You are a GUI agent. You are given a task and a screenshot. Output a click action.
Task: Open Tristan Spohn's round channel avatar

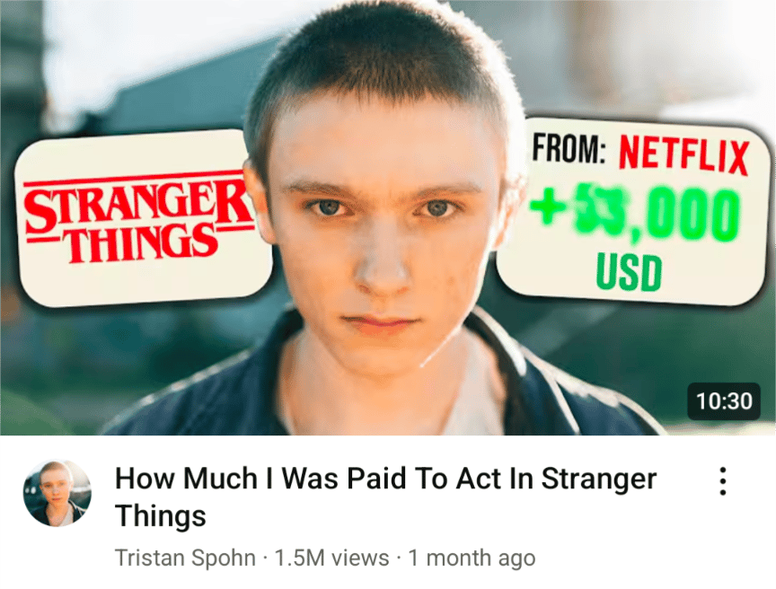pos(57,493)
